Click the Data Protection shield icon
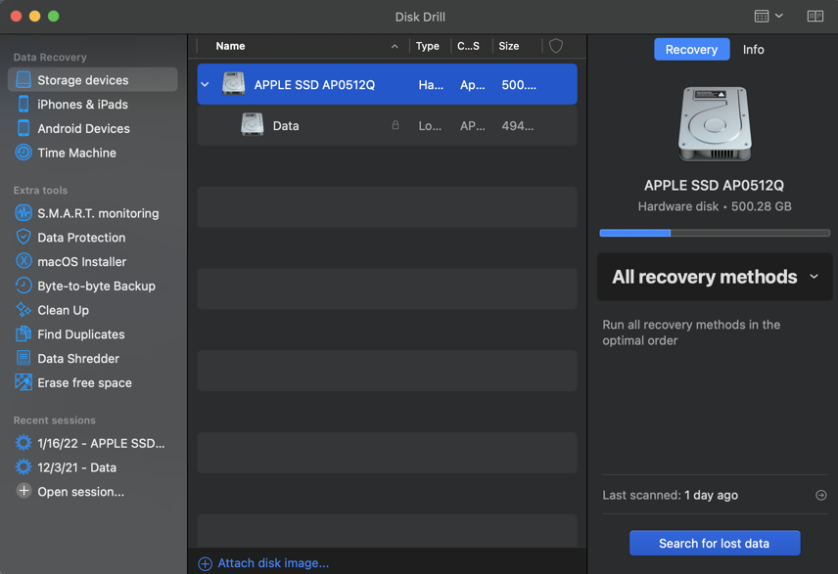This screenshot has height=574, width=838. [23, 237]
